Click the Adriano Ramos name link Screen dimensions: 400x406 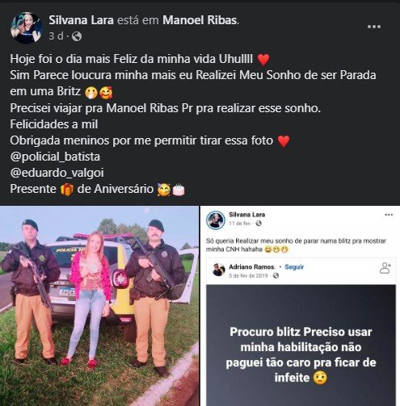(251, 267)
